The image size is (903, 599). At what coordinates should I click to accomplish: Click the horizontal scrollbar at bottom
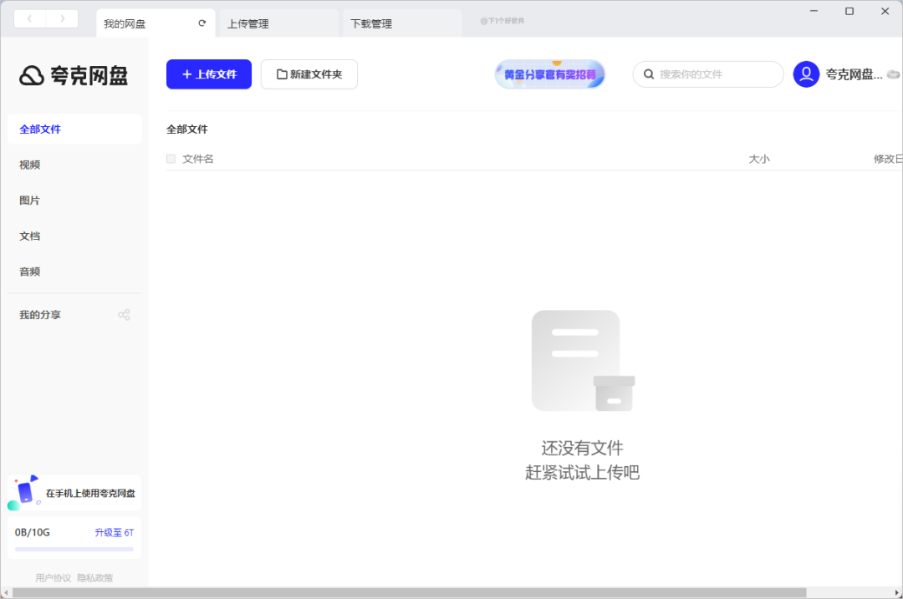click(x=410, y=592)
